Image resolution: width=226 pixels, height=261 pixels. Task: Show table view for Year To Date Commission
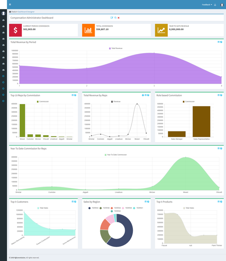point(219,148)
